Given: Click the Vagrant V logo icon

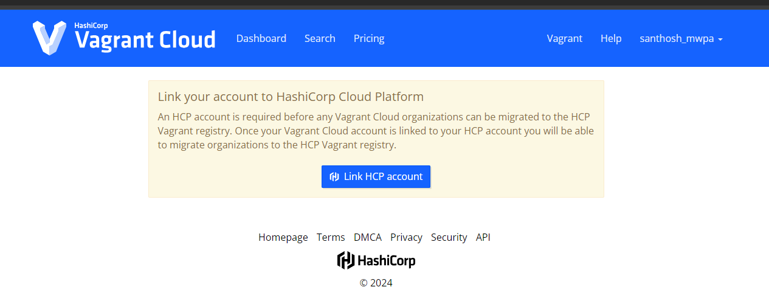Looking at the screenshot, I should tap(49, 38).
